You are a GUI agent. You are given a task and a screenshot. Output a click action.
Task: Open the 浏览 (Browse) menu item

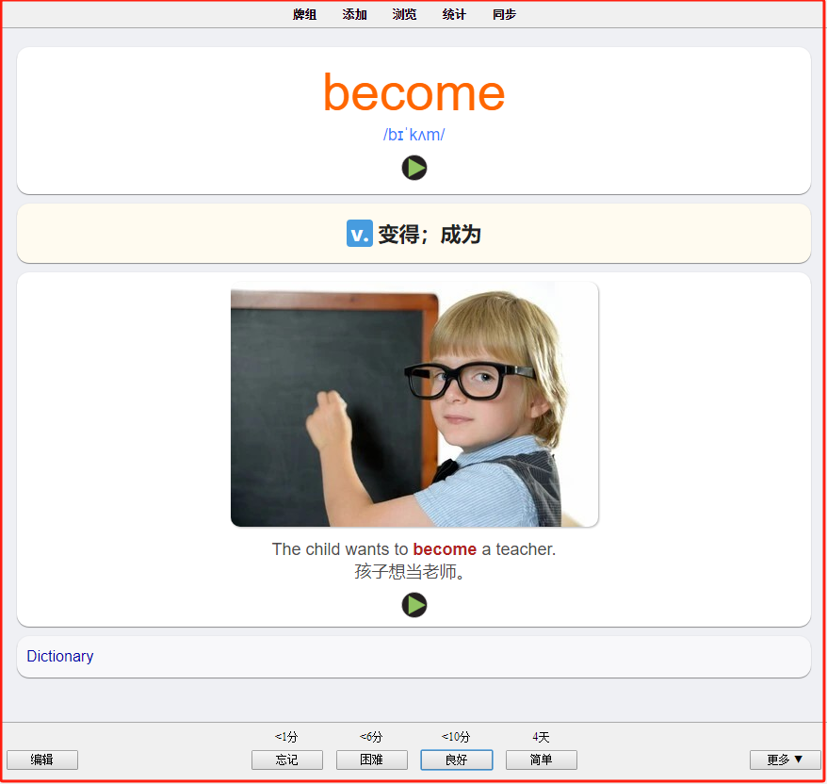(x=404, y=14)
